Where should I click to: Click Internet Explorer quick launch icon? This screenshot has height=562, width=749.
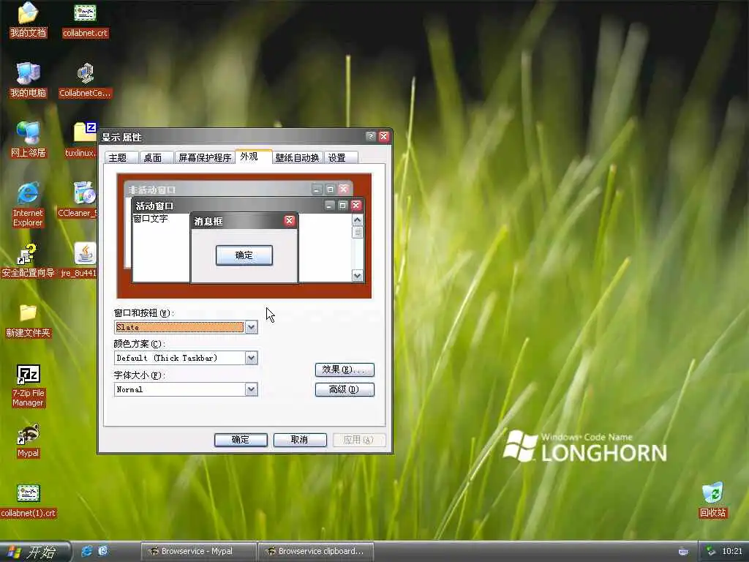(x=87, y=551)
